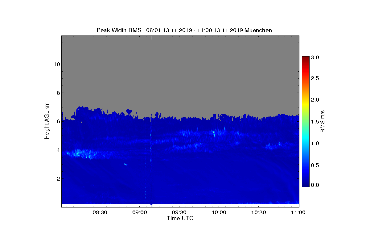Image resolution: width=370 pixels, height=247 pixels.
Task: Click the small bright spot near 08:50 at 3 km
Action: (x=125, y=164)
